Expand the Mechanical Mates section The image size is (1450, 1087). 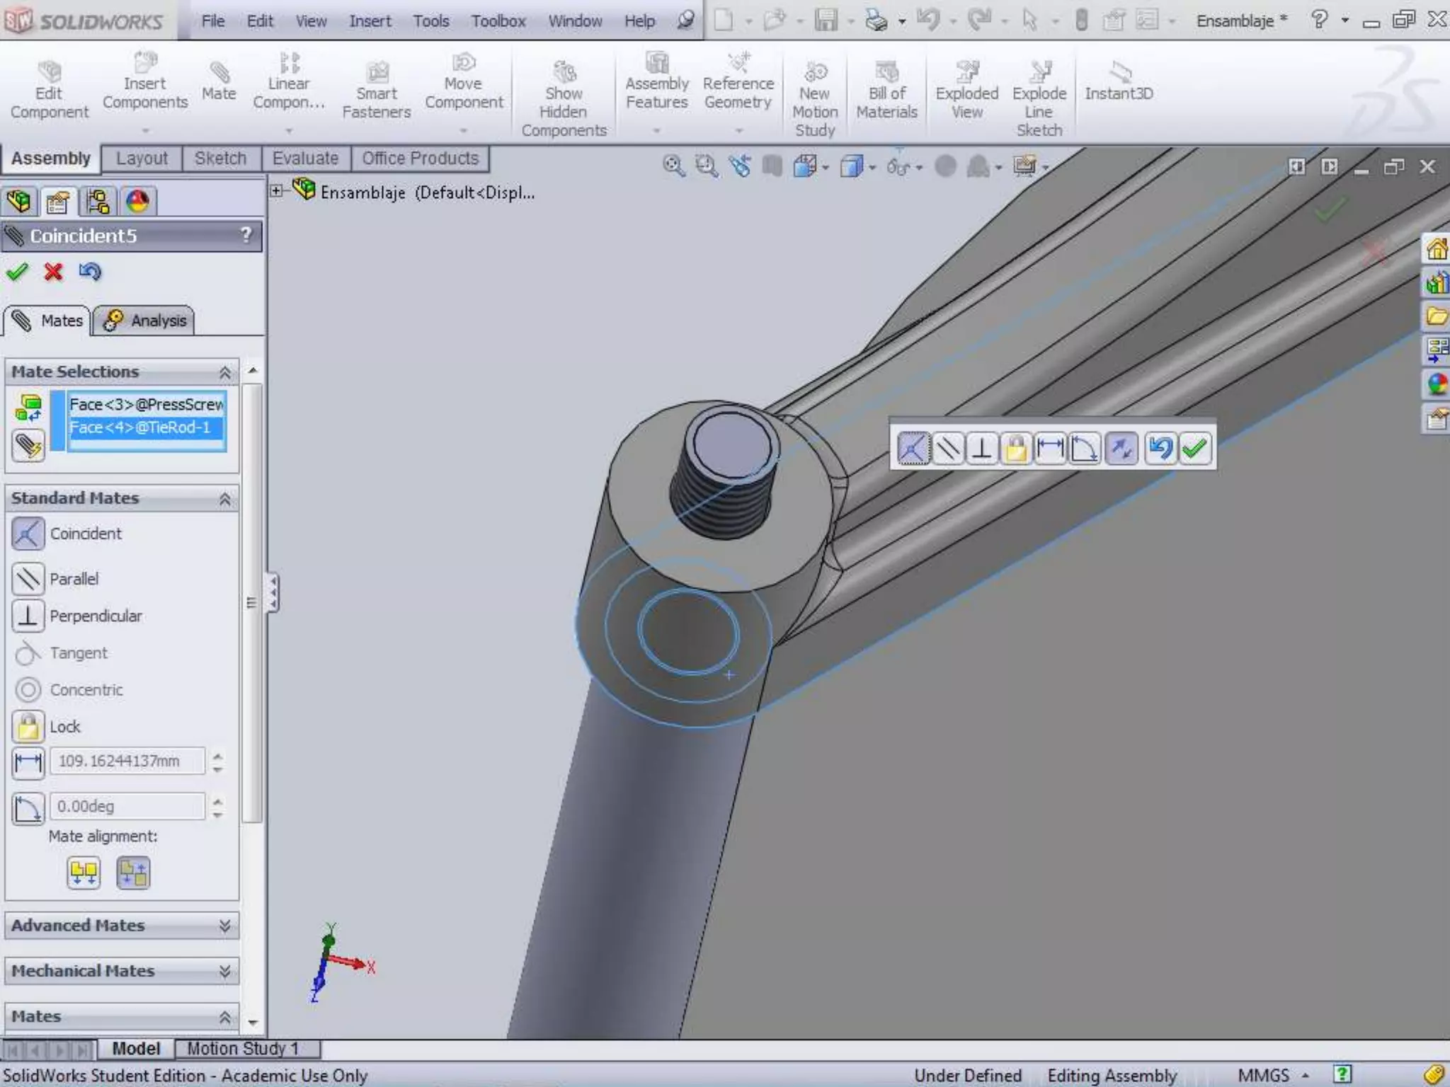click(224, 971)
